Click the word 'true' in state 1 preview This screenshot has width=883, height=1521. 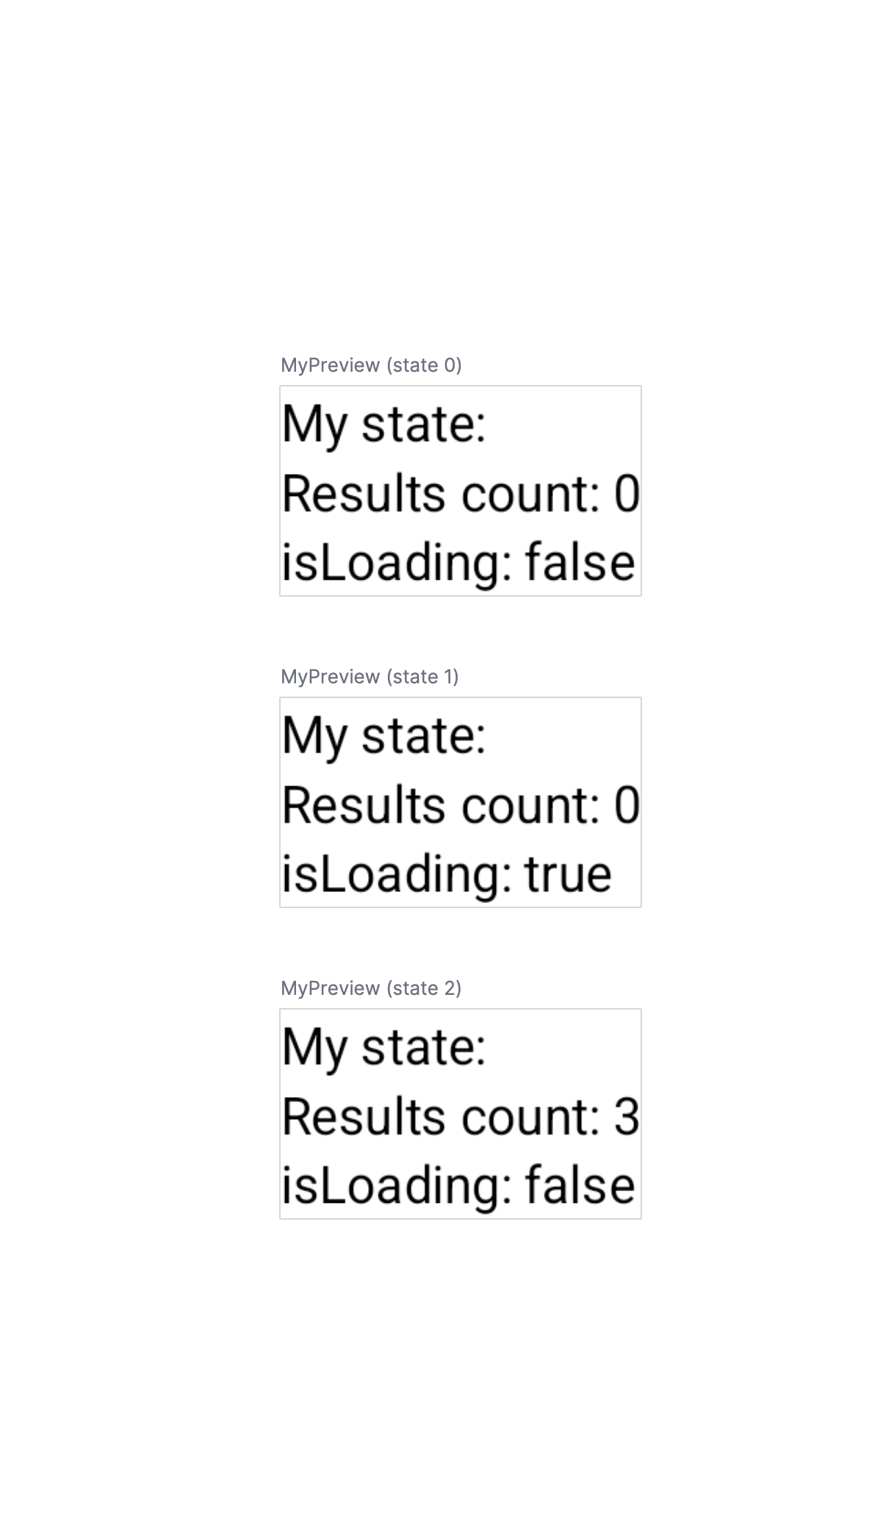568,874
